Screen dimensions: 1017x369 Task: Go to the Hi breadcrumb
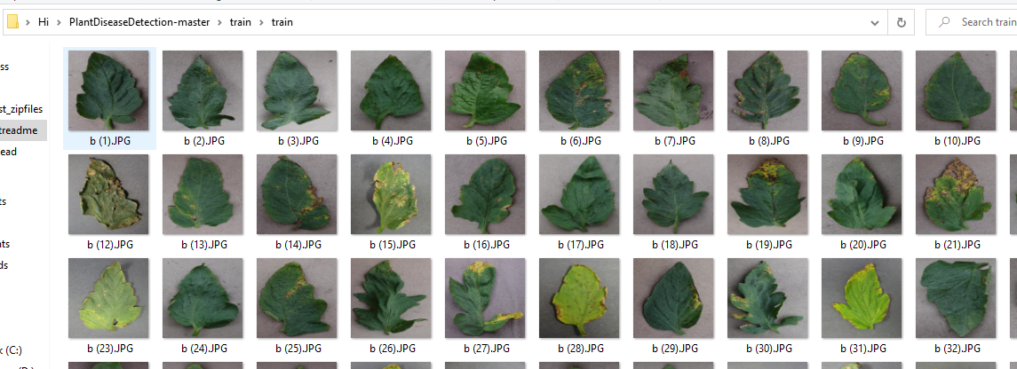[44, 22]
